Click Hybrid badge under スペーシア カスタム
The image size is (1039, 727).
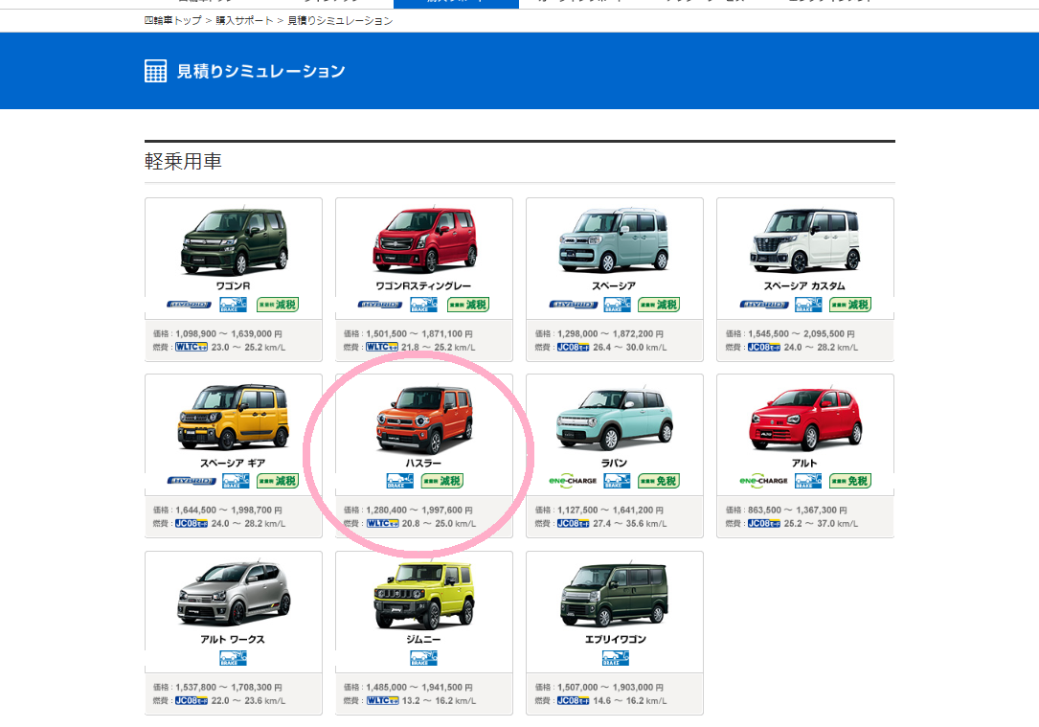[764, 305]
